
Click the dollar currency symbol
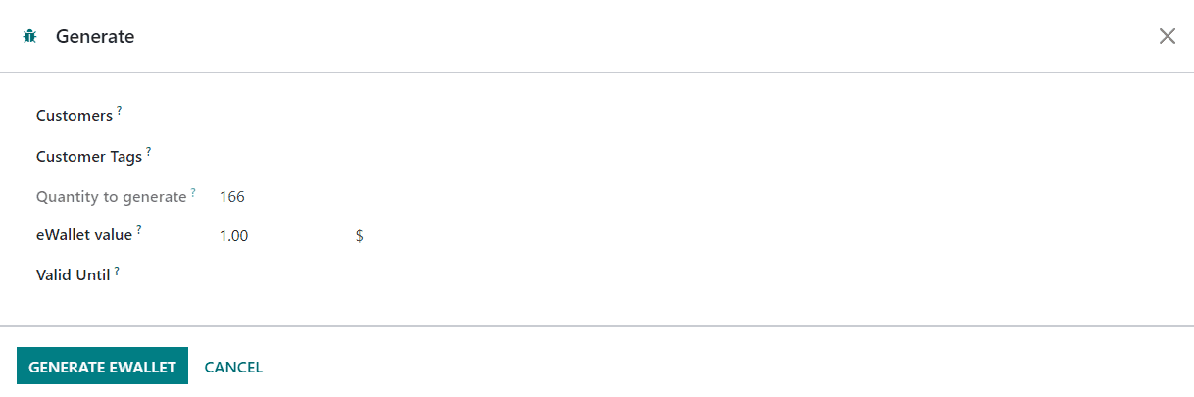pyautogui.click(x=360, y=236)
